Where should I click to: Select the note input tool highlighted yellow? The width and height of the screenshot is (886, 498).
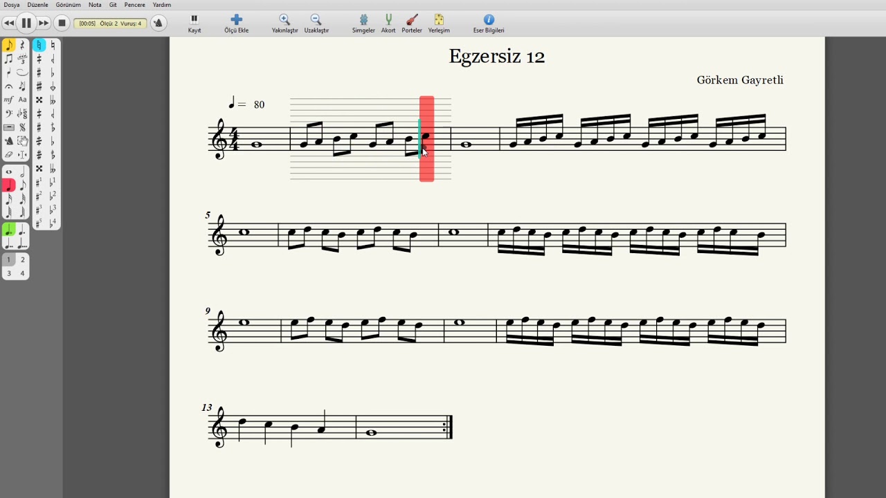tap(8, 46)
